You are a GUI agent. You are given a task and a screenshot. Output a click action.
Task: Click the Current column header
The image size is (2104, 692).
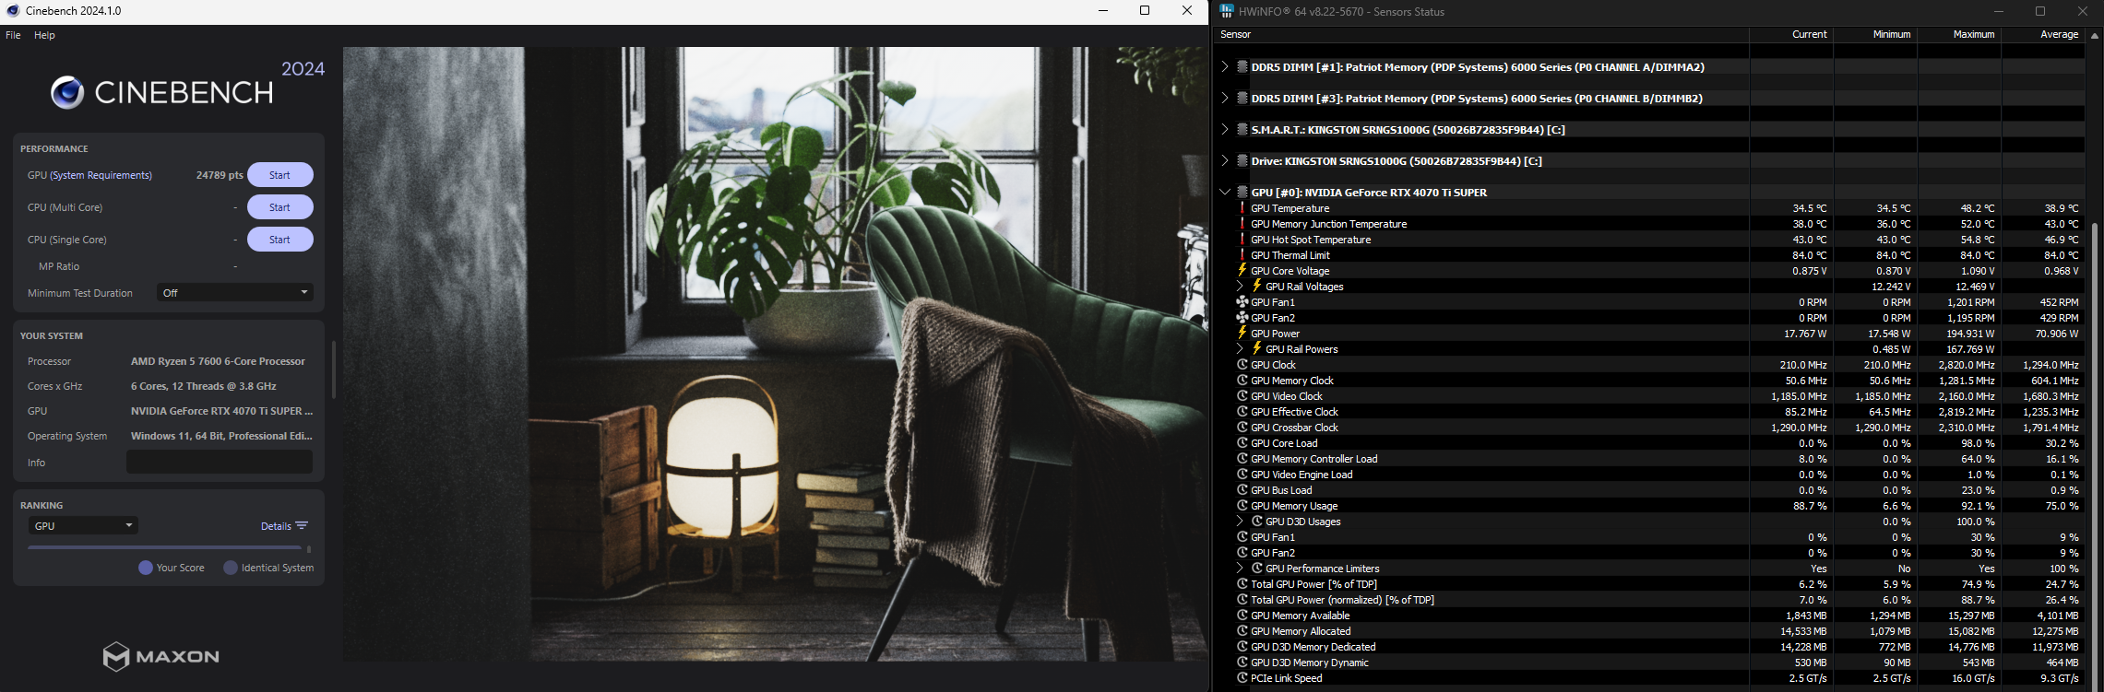pos(1791,34)
